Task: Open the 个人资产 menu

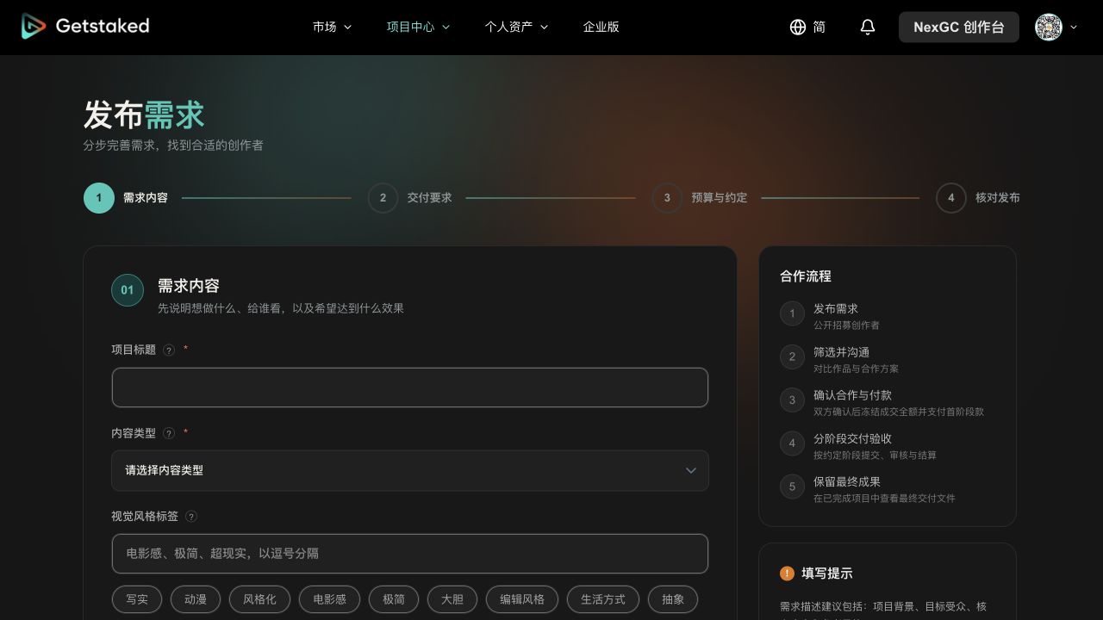Action: [516, 27]
